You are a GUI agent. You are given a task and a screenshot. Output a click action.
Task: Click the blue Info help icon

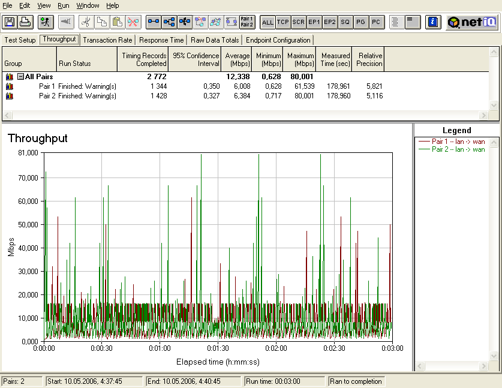pos(432,22)
